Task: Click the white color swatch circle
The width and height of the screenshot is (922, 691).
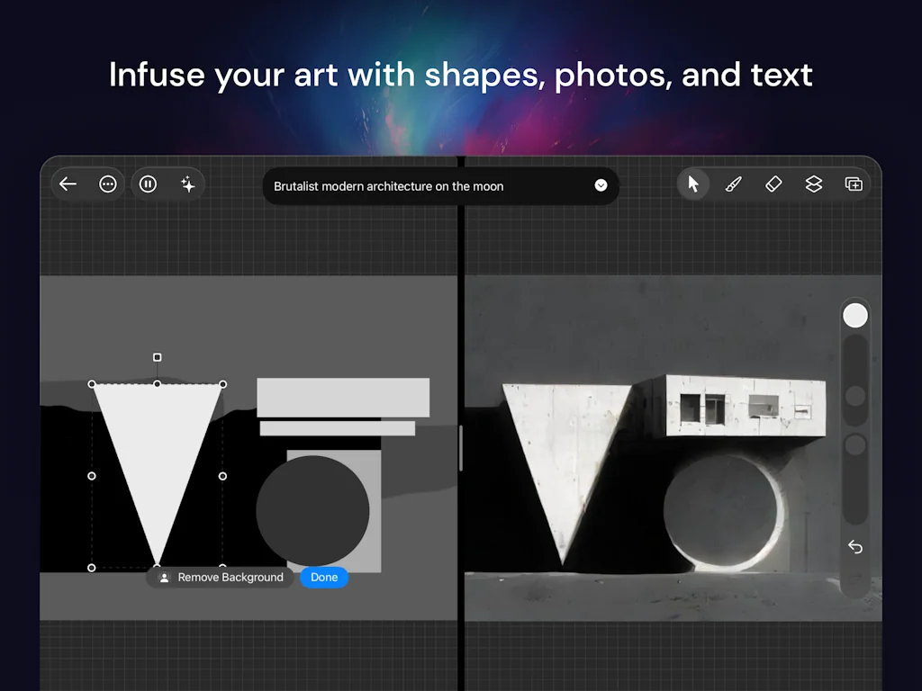Action: (x=854, y=315)
